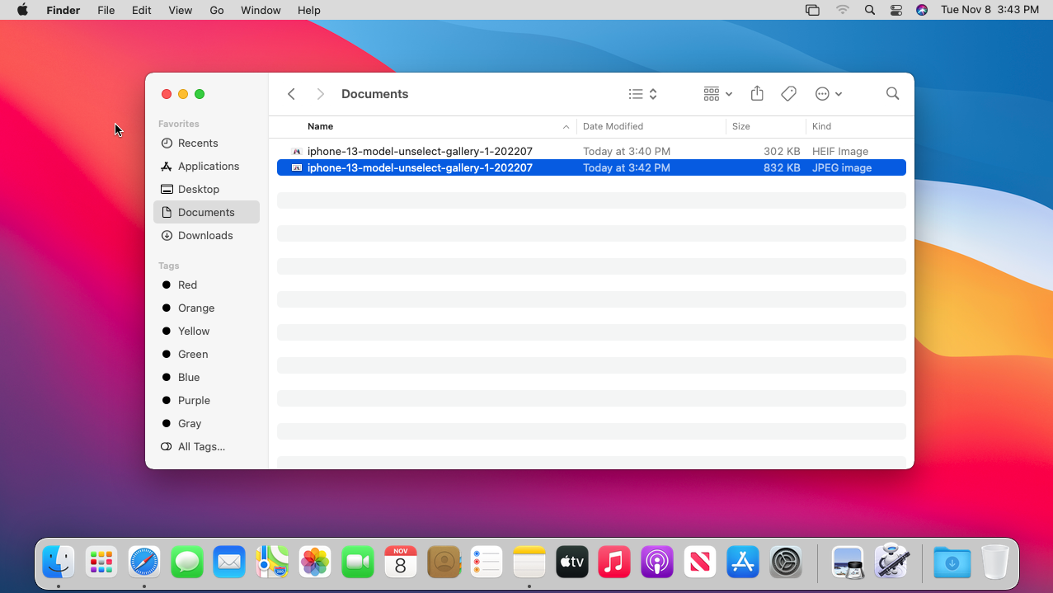Open Desktop in the sidebar
This screenshot has width=1053, height=593.
[x=206, y=189]
